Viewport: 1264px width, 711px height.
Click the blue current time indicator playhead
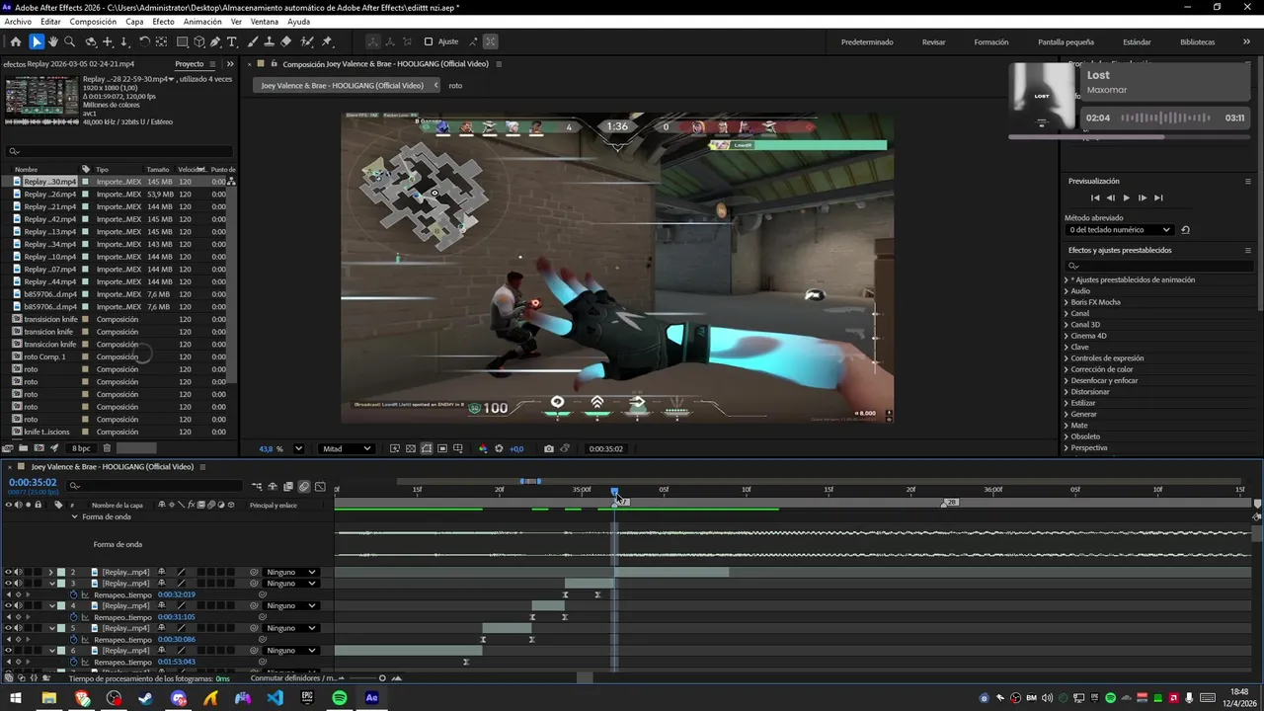tap(614, 492)
